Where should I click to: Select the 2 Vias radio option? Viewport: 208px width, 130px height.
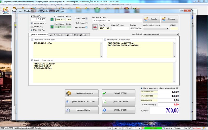[x=39, y=30]
